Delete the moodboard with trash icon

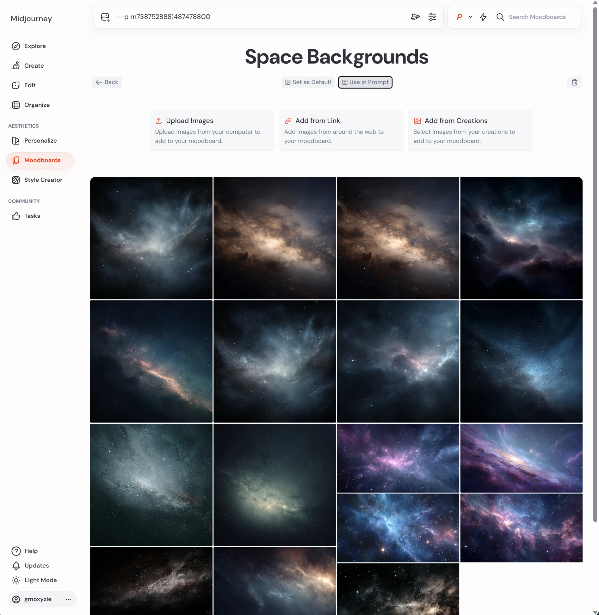click(x=574, y=82)
